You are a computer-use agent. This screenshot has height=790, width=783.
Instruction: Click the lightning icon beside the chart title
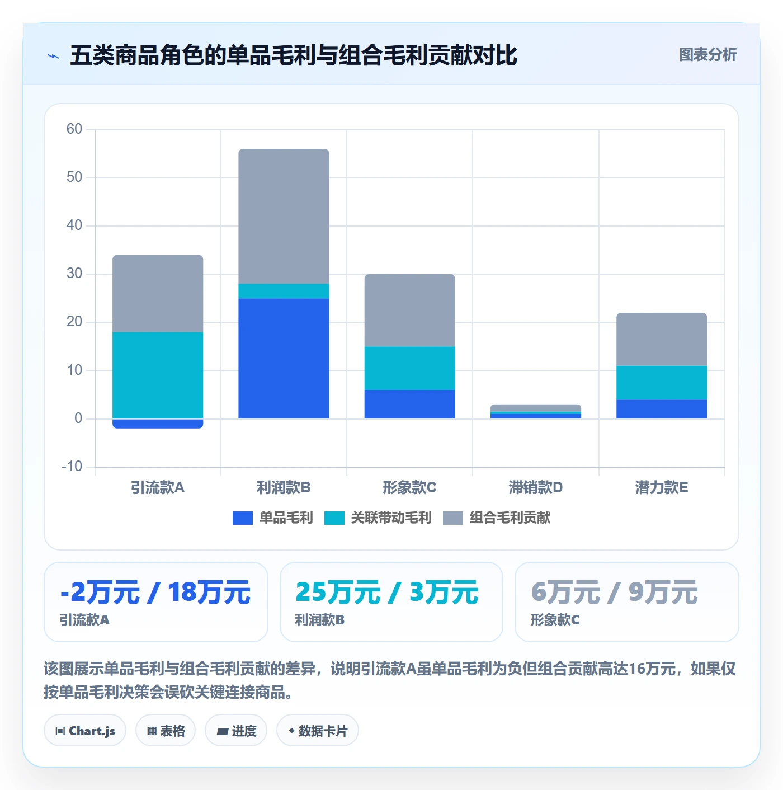(53, 56)
